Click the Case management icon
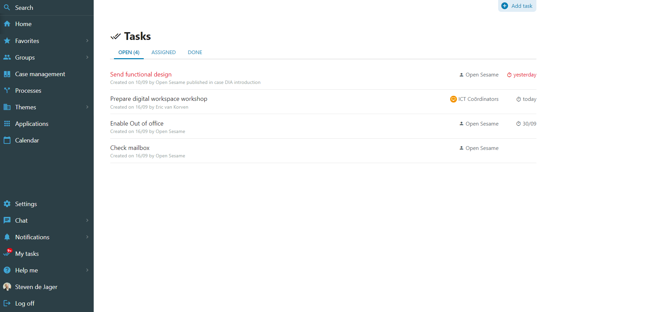The image size is (648, 312). click(x=7, y=74)
